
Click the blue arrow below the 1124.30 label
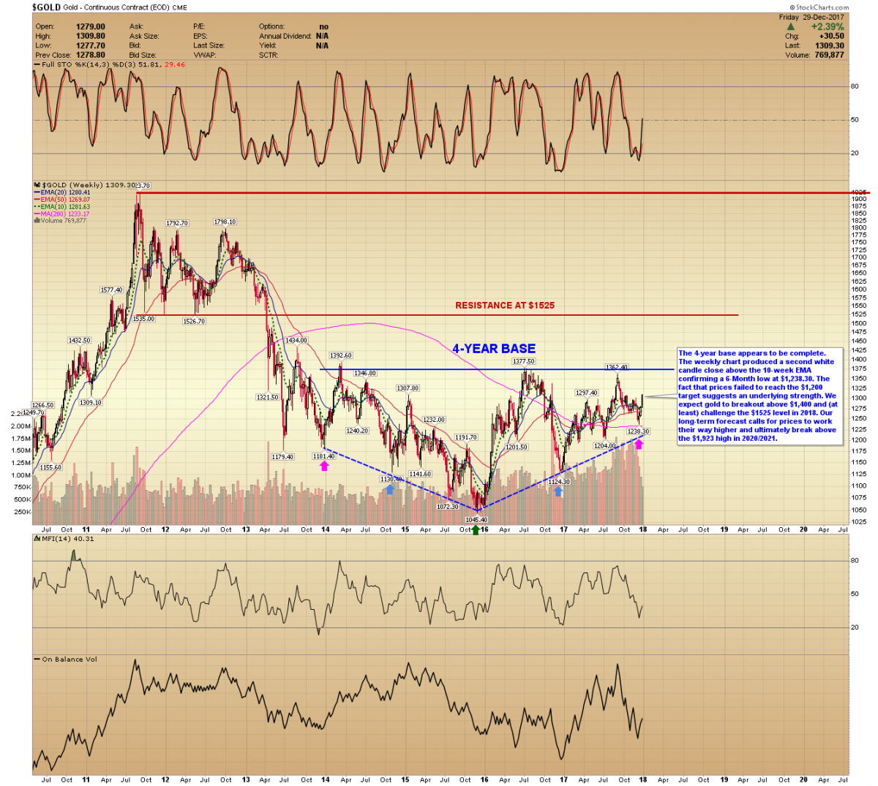(x=558, y=492)
